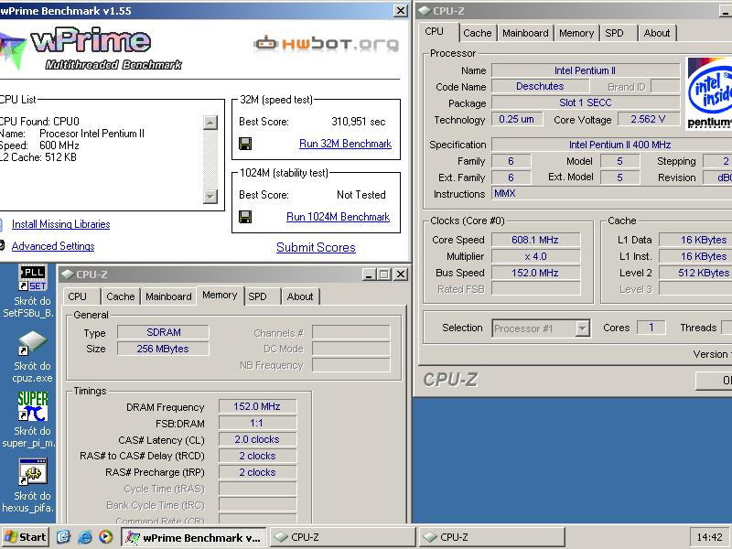The image size is (732, 549).
Task: Switch to Mainboard tab in right CPU-Z window
Action: [x=525, y=33]
